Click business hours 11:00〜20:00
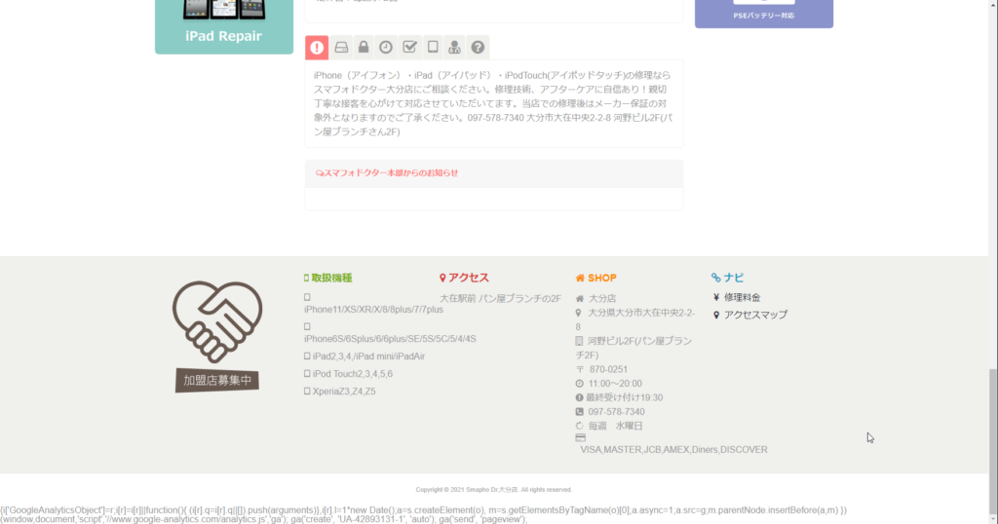 [615, 384]
